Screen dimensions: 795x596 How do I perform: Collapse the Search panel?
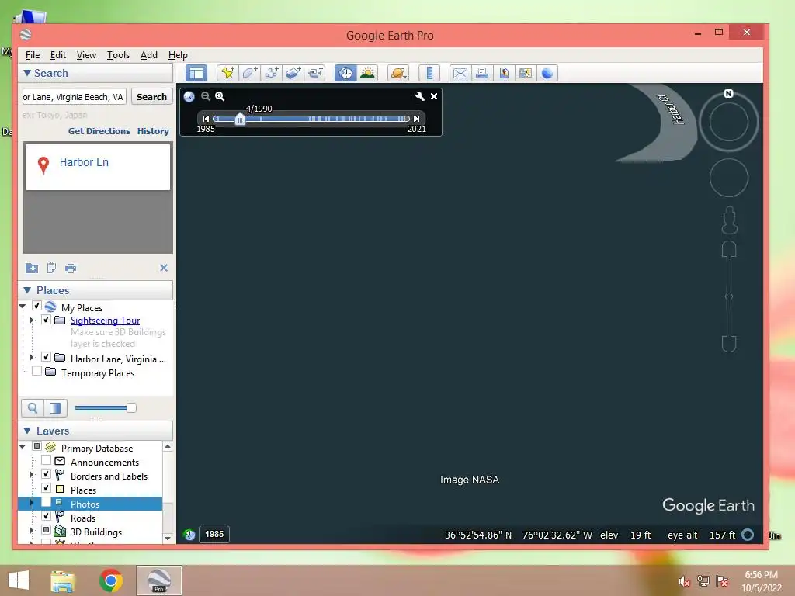click(27, 73)
